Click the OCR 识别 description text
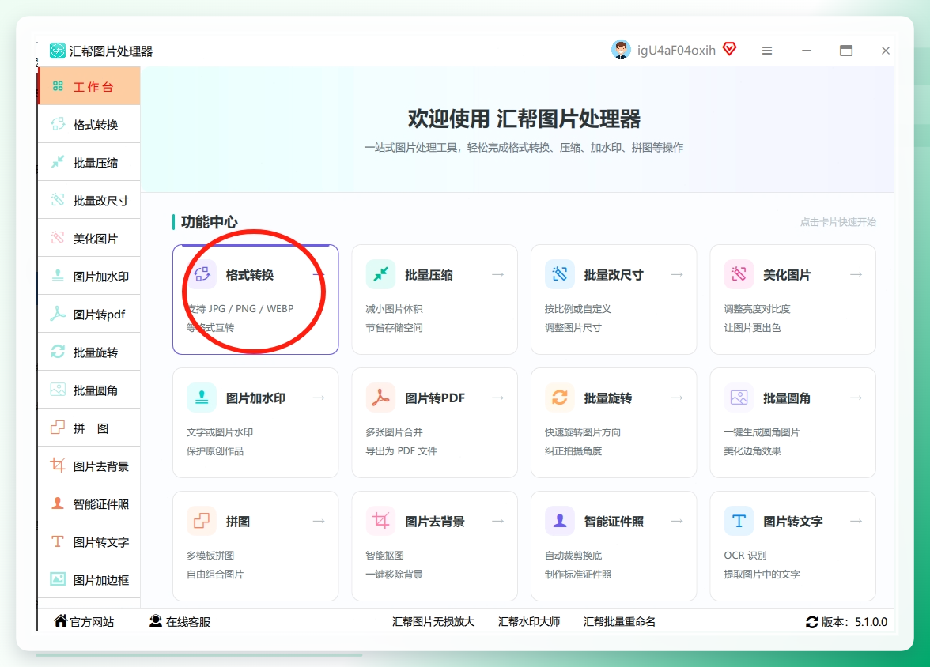This screenshot has width=930, height=667. (745, 556)
